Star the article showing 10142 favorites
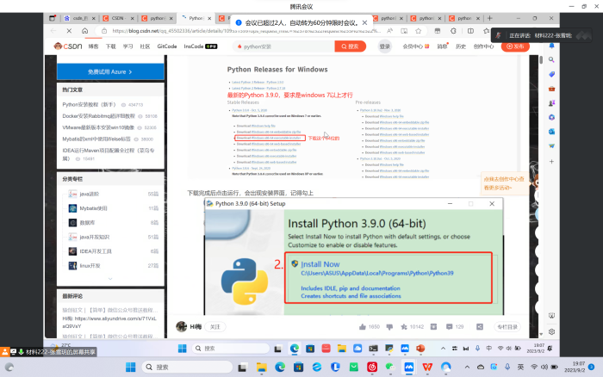The image size is (603, 377). [x=404, y=327]
